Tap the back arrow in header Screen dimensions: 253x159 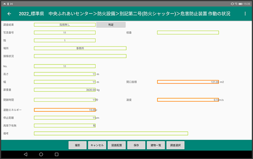pos(9,14)
